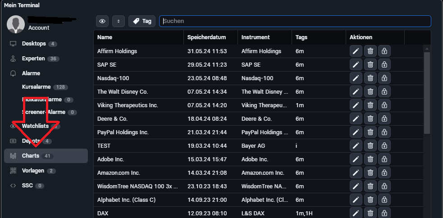
Task: Toggle lock on Deere & Co. chart
Action: (x=384, y=119)
